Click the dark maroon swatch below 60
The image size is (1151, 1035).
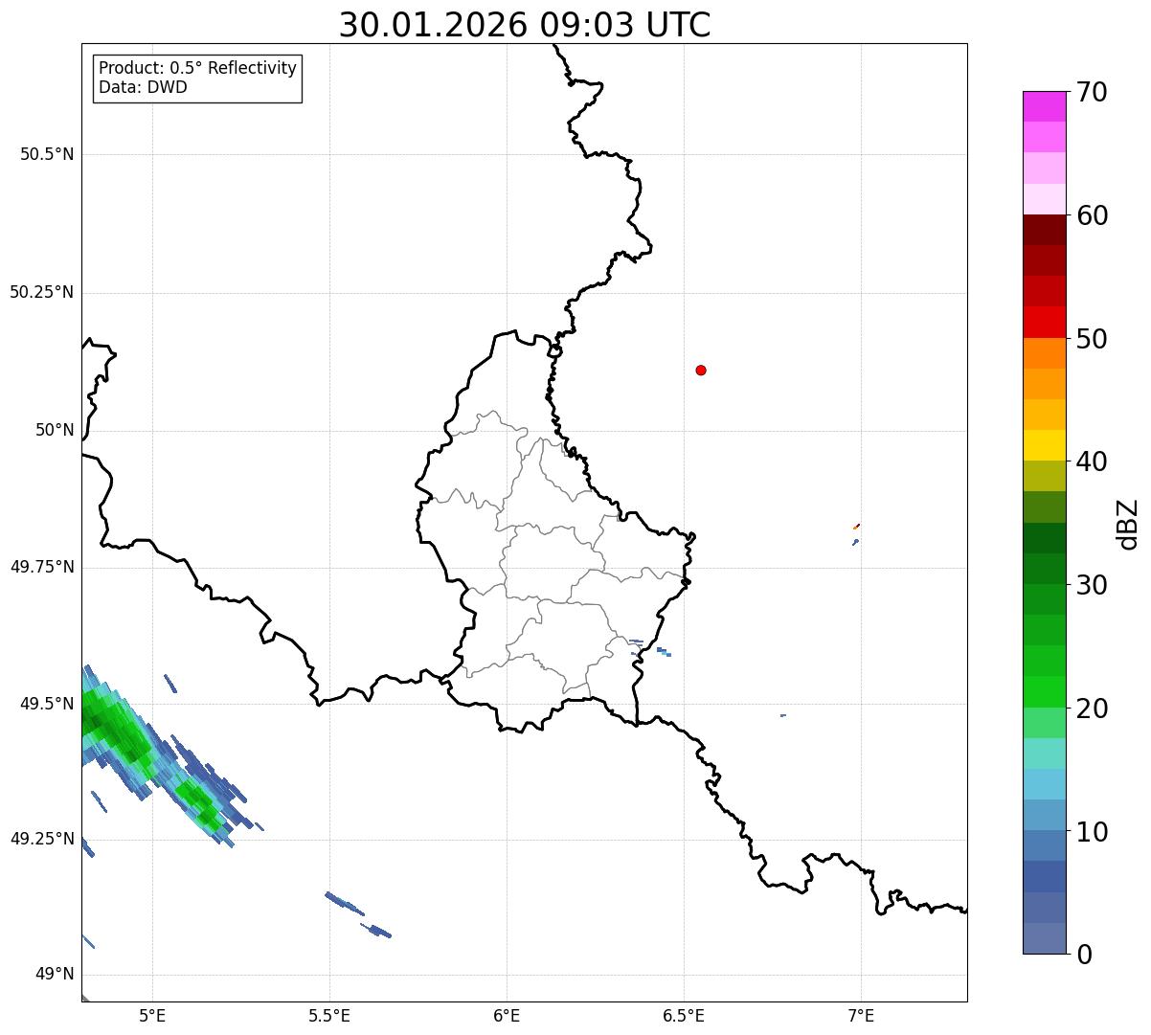[1044, 230]
